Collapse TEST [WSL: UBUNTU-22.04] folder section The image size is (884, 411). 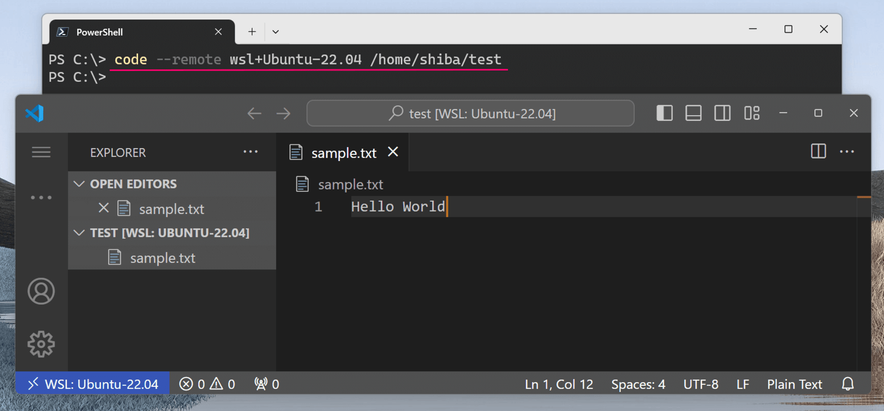click(172, 233)
